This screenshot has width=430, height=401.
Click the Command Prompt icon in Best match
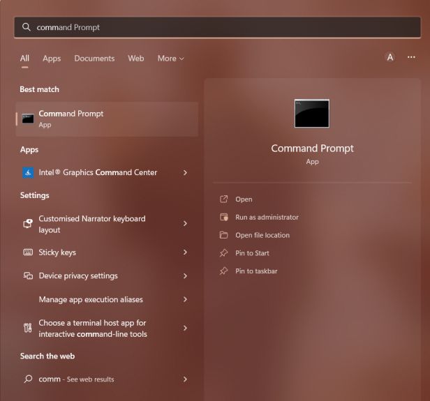click(28, 119)
